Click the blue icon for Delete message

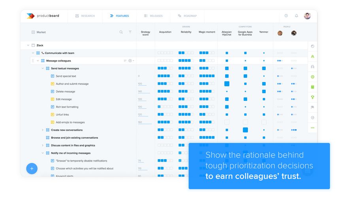pyautogui.click(x=53, y=91)
